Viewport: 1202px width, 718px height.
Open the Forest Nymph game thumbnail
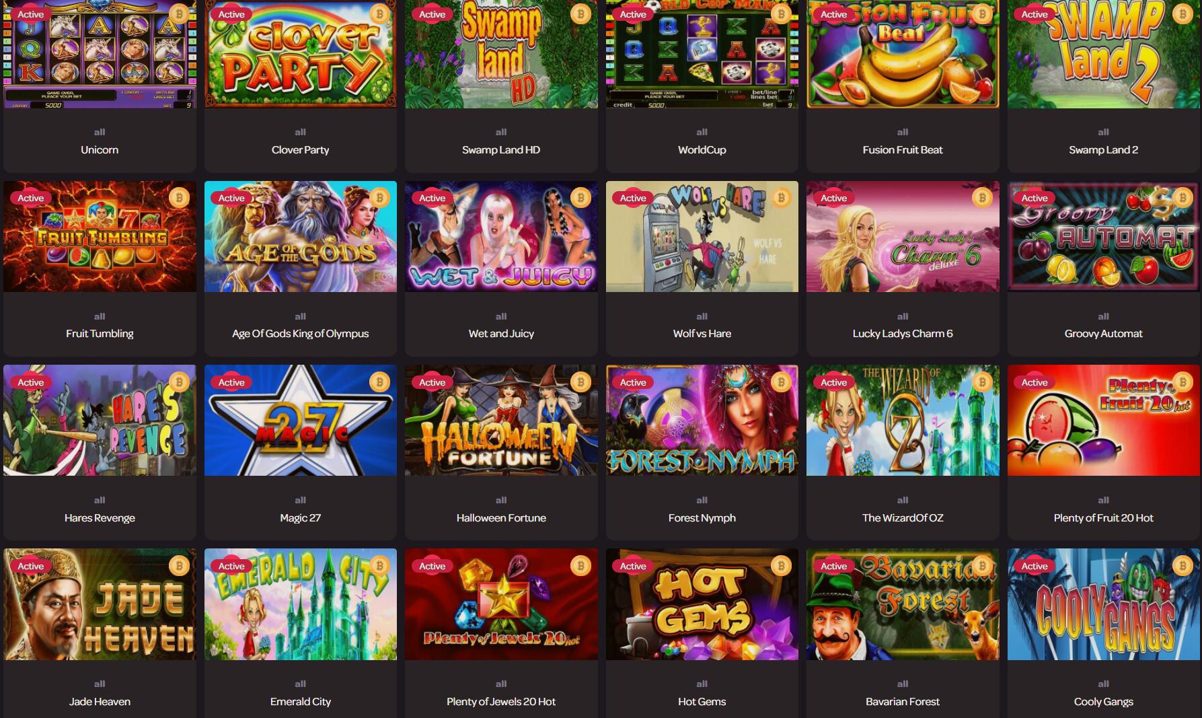coord(702,421)
